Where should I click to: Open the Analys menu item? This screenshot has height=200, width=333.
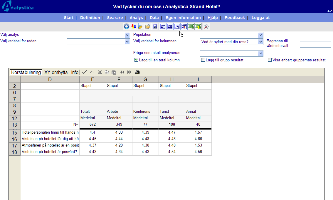click(x=136, y=18)
